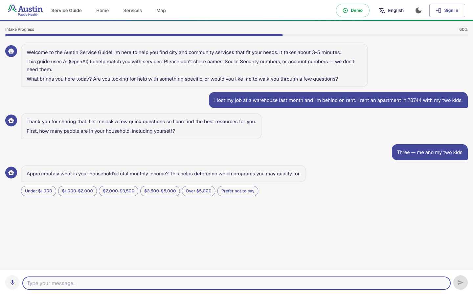Click the 60% progress percentage label

(463, 29)
